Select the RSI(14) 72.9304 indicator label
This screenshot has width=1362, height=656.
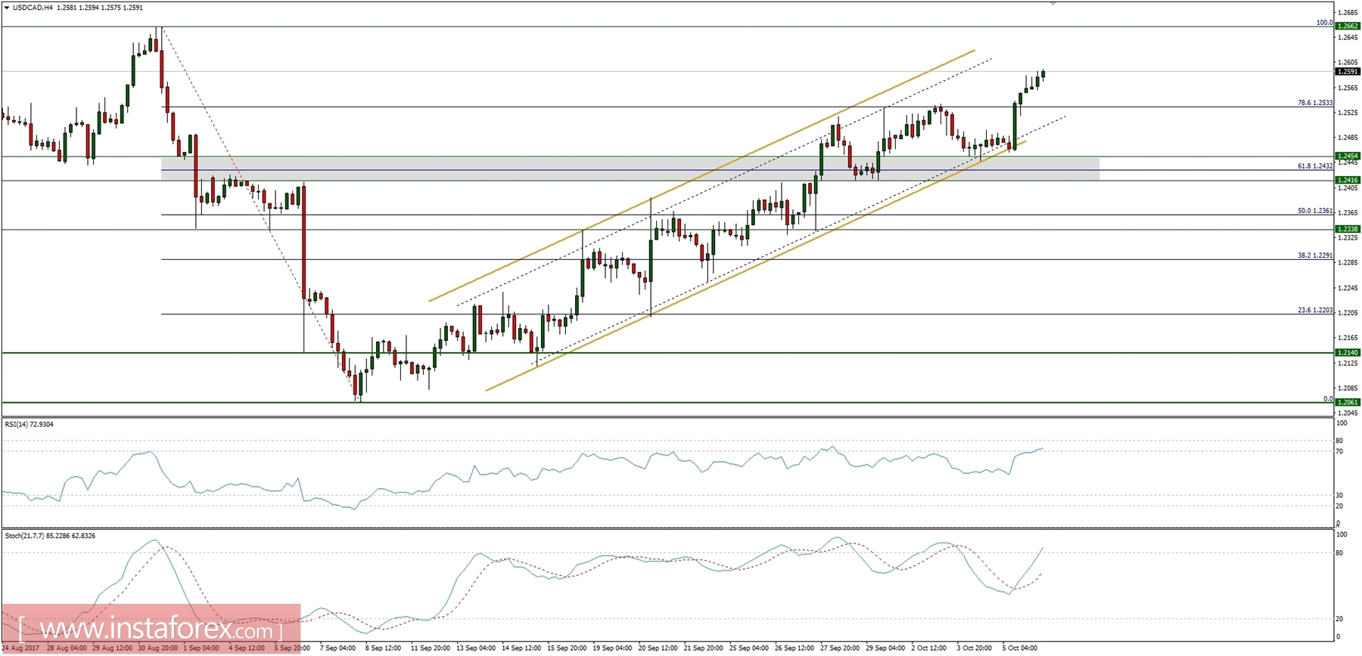(30, 425)
